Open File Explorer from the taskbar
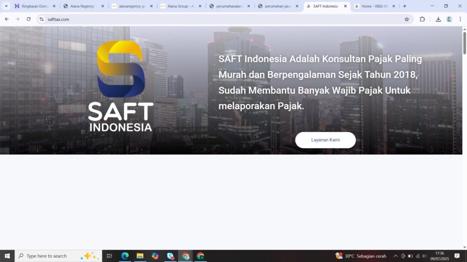This screenshot has height=262, width=467. coord(140,256)
